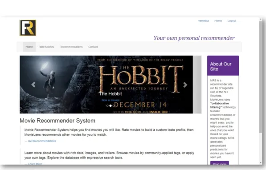266x170 pixels.
Task: Click Movie Recommender System heading
Action: (x=57, y=121)
